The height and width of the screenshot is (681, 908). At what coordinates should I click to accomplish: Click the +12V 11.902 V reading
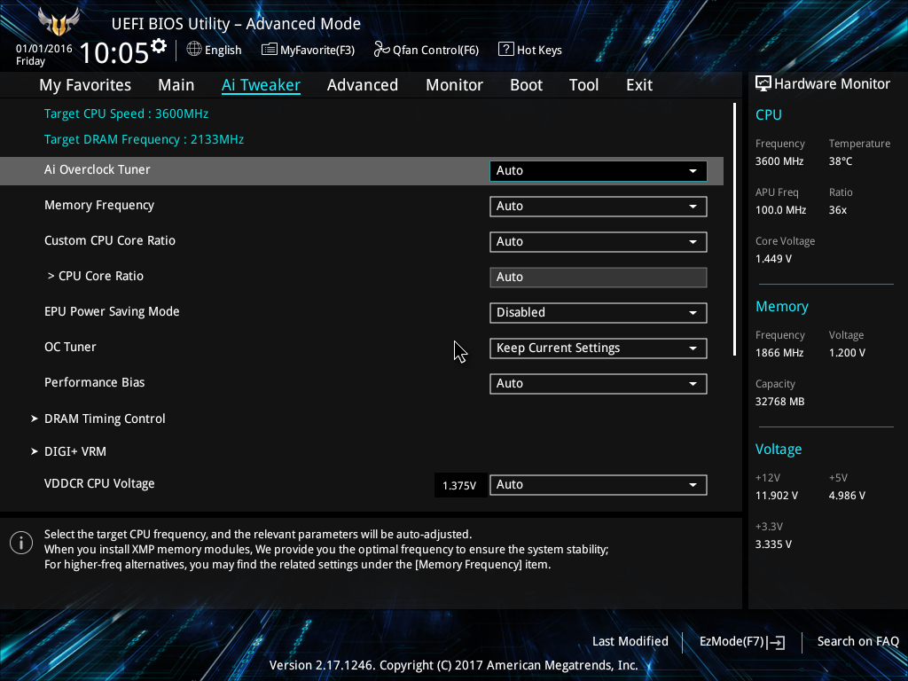click(777, 496)
